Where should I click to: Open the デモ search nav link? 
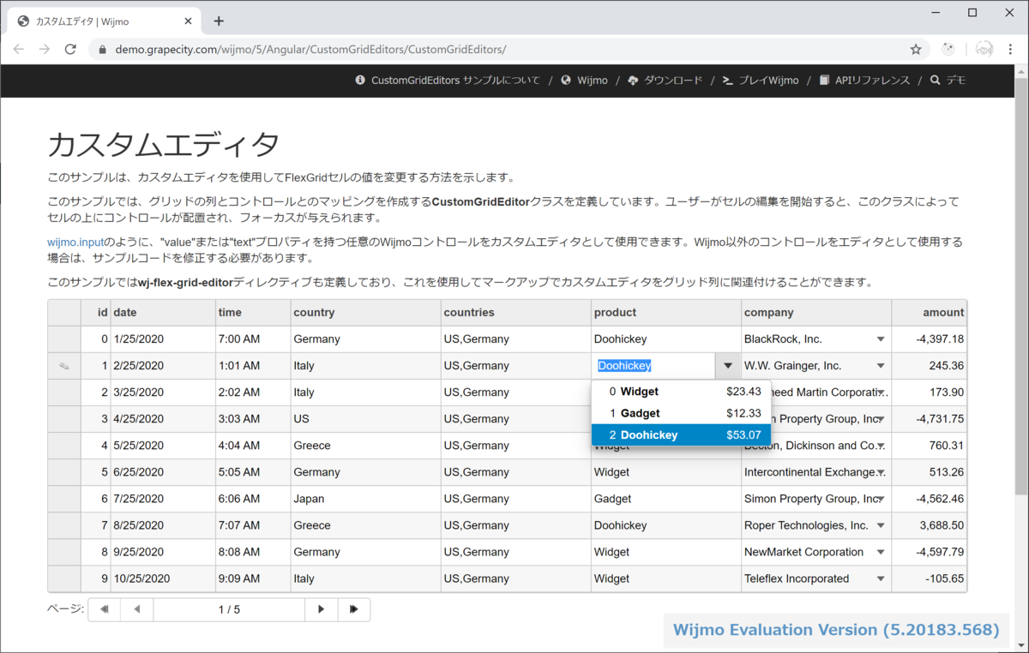pyautogui.click(x=948, y=81)
